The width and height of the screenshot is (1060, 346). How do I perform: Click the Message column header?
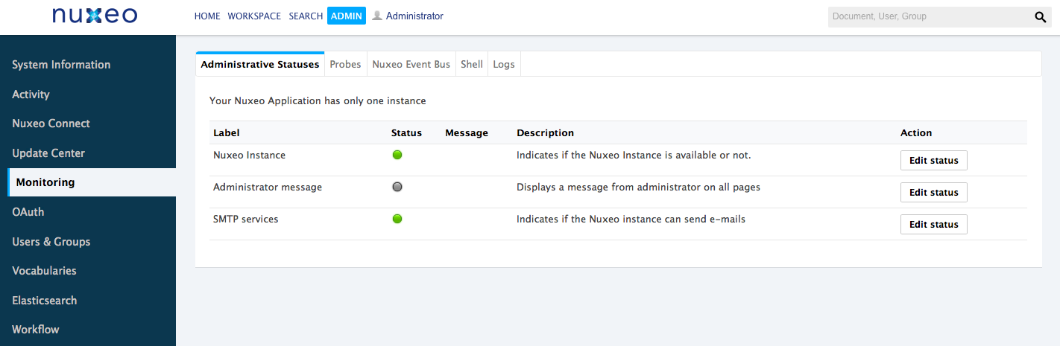(x=467, y=133)
